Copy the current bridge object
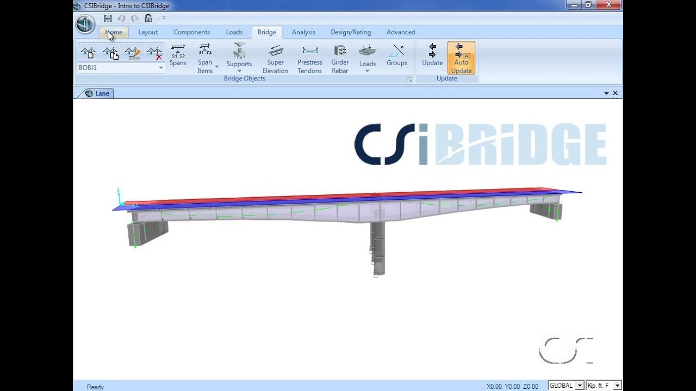Image resolution: width=696 pixels, height=391 pixels. pyautogui.click(x=110, y=53)
